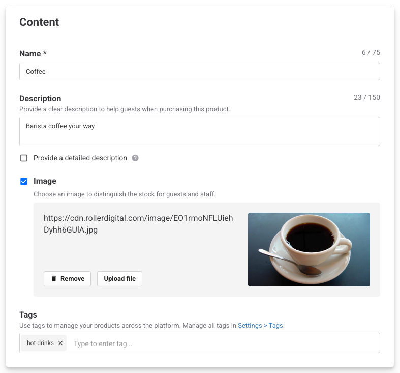Uncheck the Image checkbox
The height and width of the screenshot is (373, 400).
24,181
